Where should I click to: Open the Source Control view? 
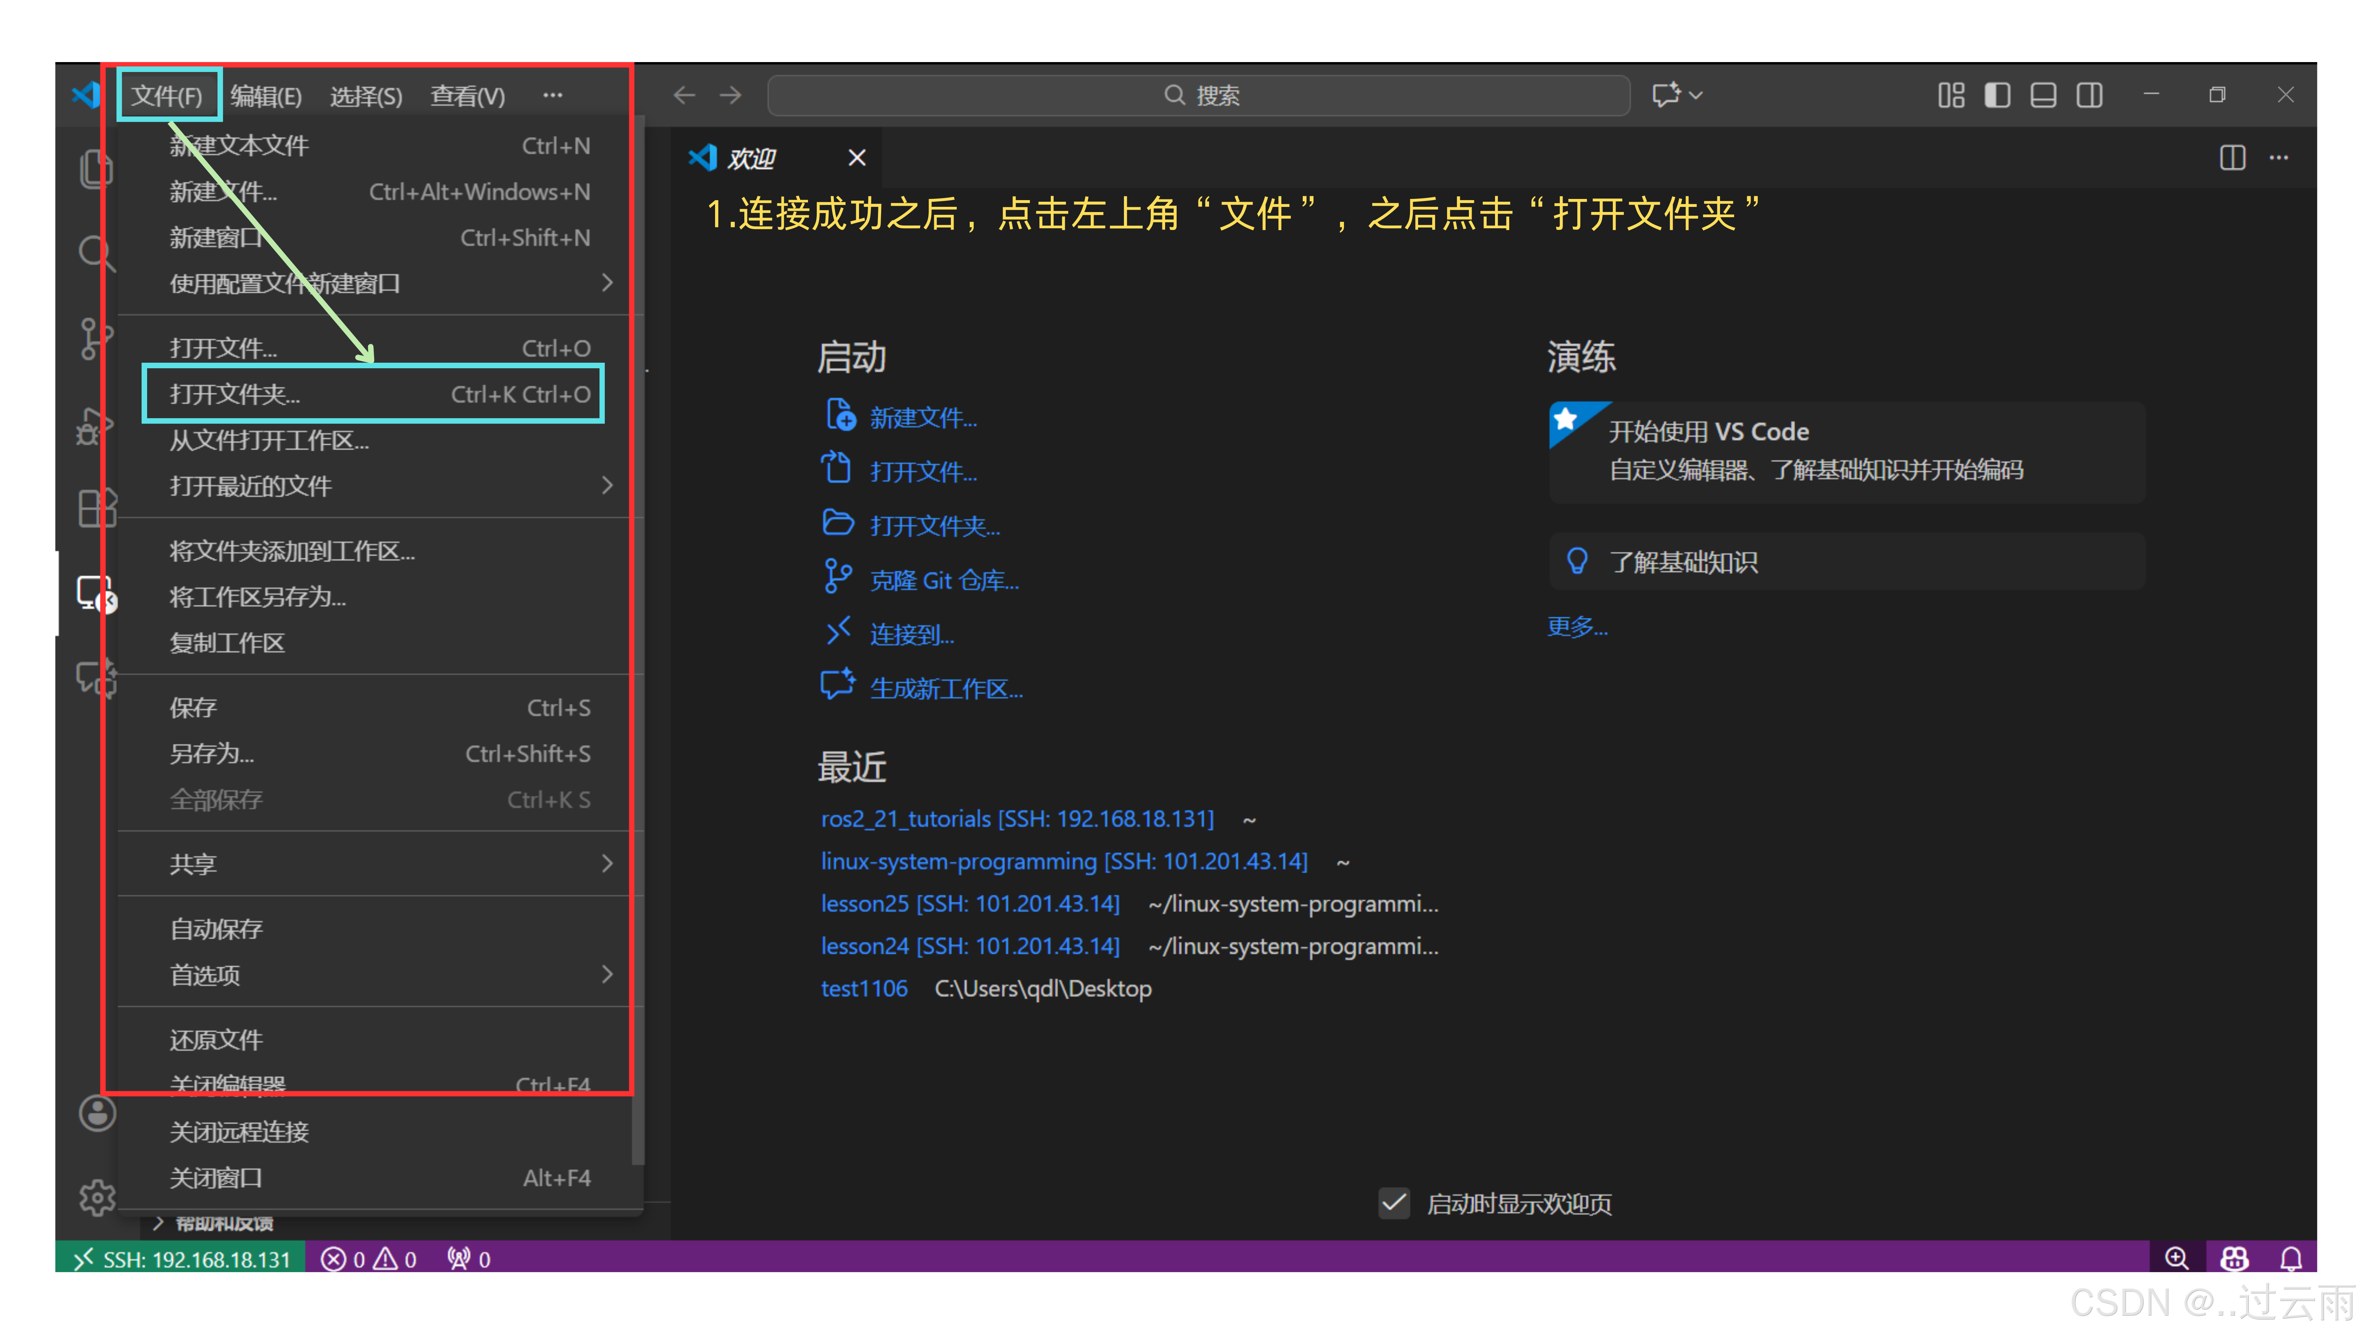tap(97, 338)
